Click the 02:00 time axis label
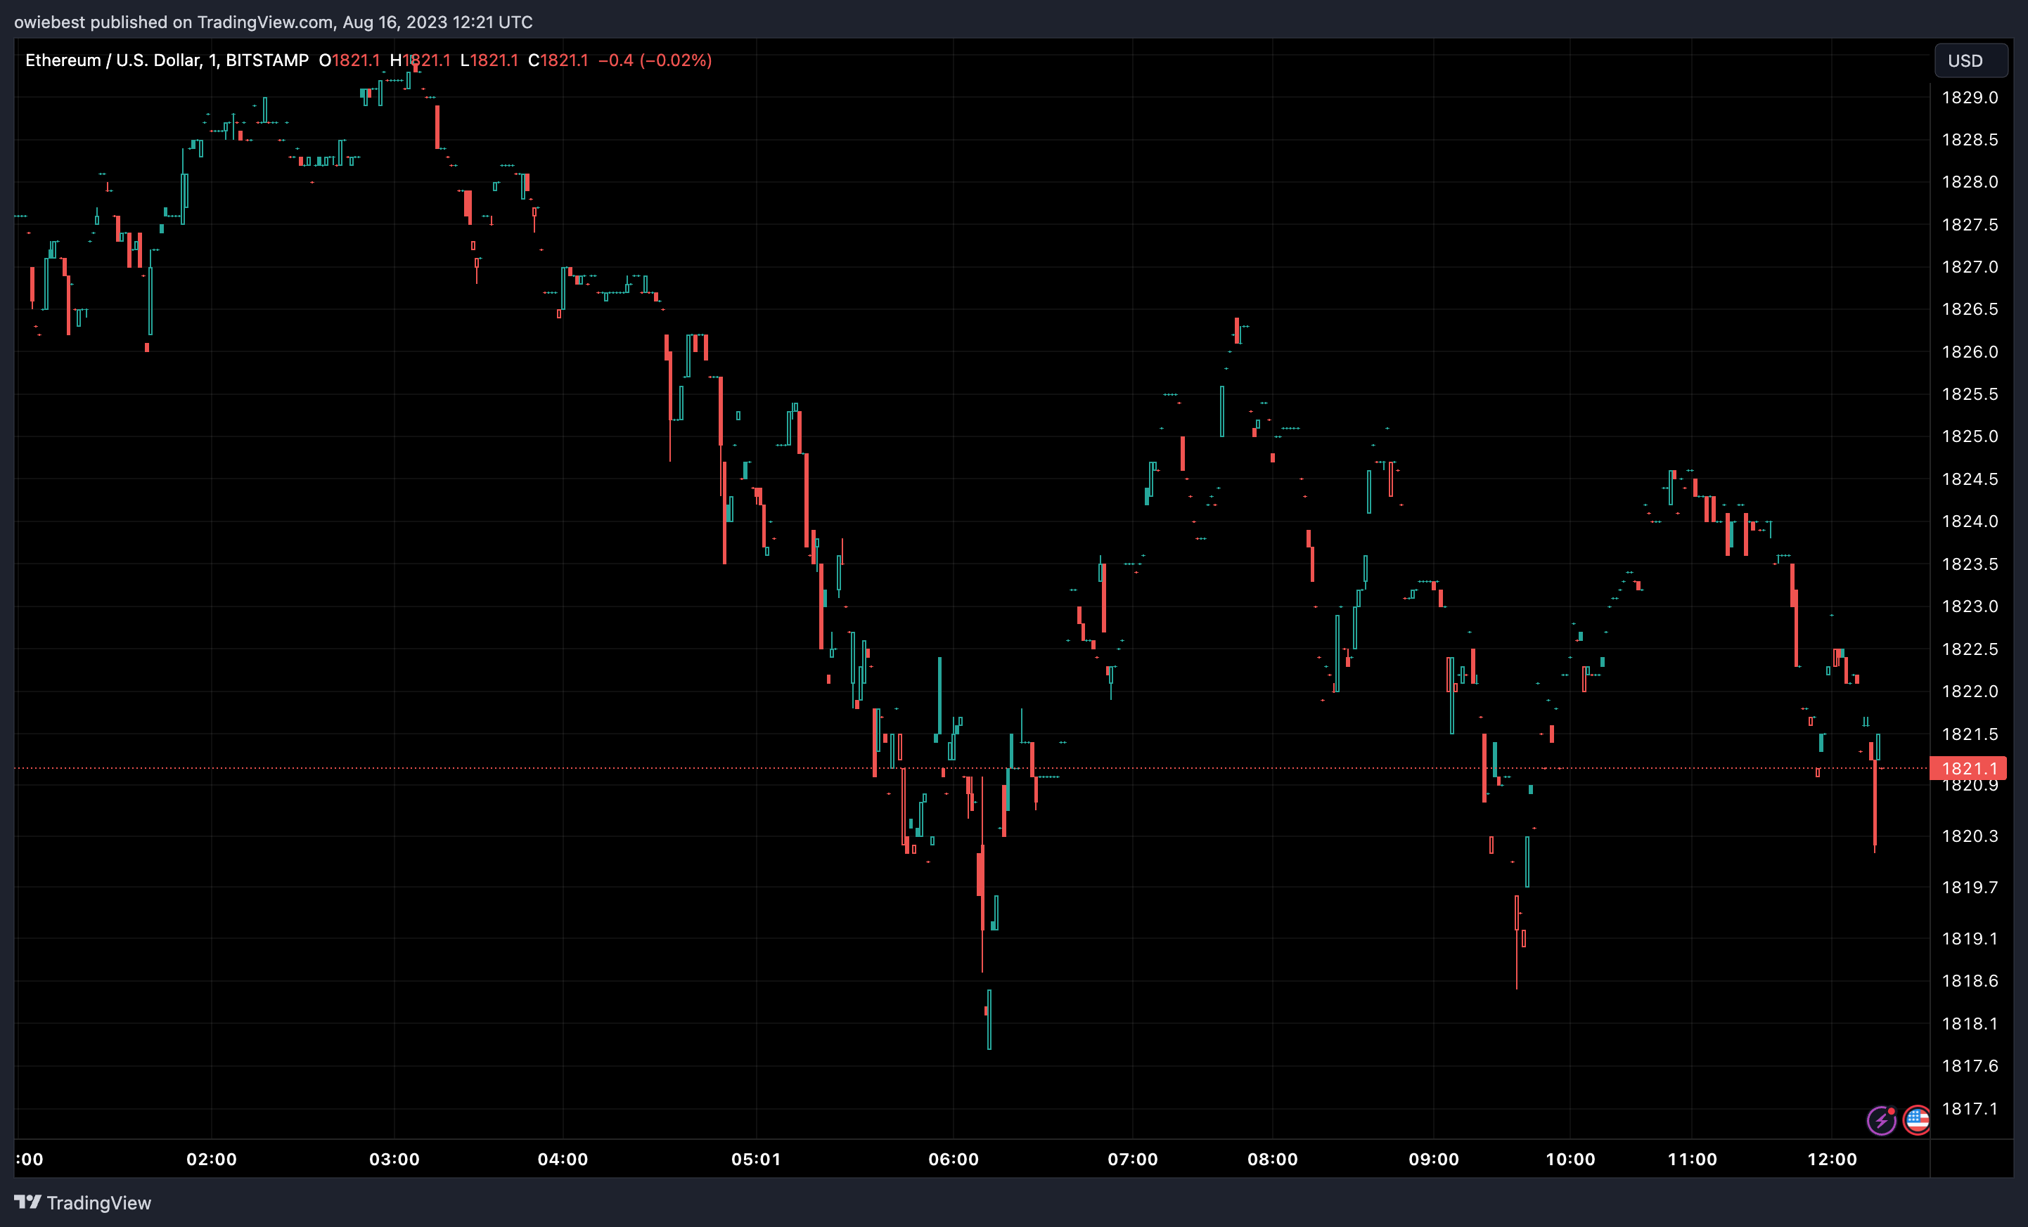Image resolution: width=2028 pixels, height=1227 pixels. pyautogui.click(x=212, y=1159)
